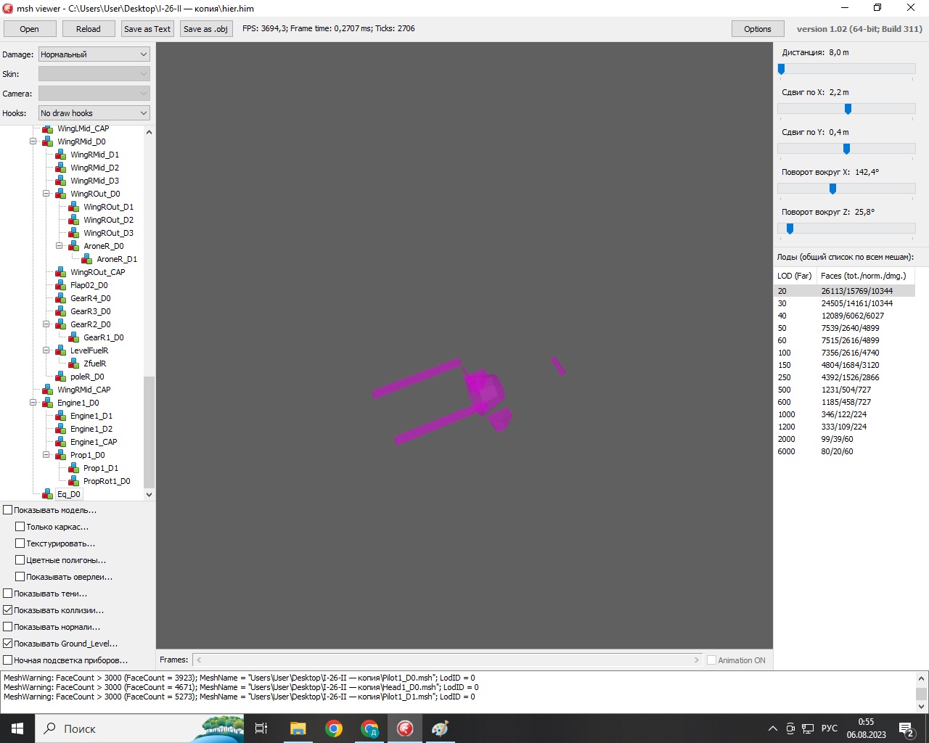Click the Сдвиг по X slider handle
Screen dimensions: 929x743
click(848, 109)
